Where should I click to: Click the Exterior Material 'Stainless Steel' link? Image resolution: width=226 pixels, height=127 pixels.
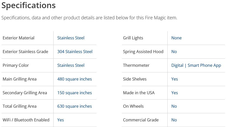tap(71, 38)
